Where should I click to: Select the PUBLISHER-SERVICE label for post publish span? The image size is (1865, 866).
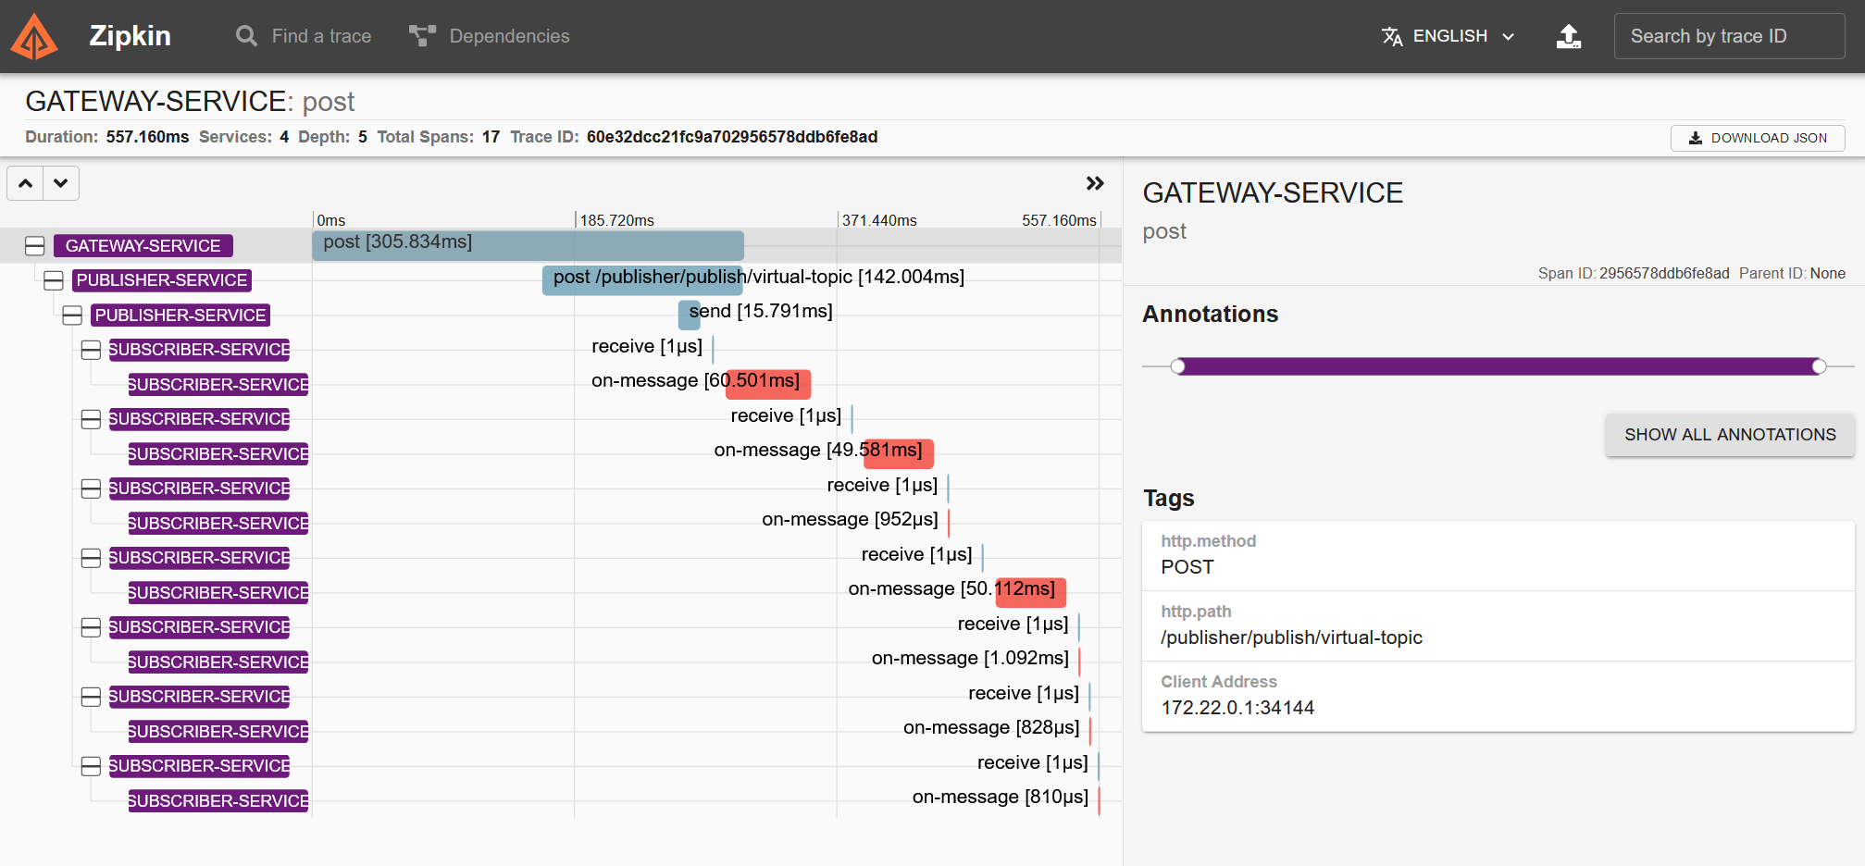click(x=162, y=280)
